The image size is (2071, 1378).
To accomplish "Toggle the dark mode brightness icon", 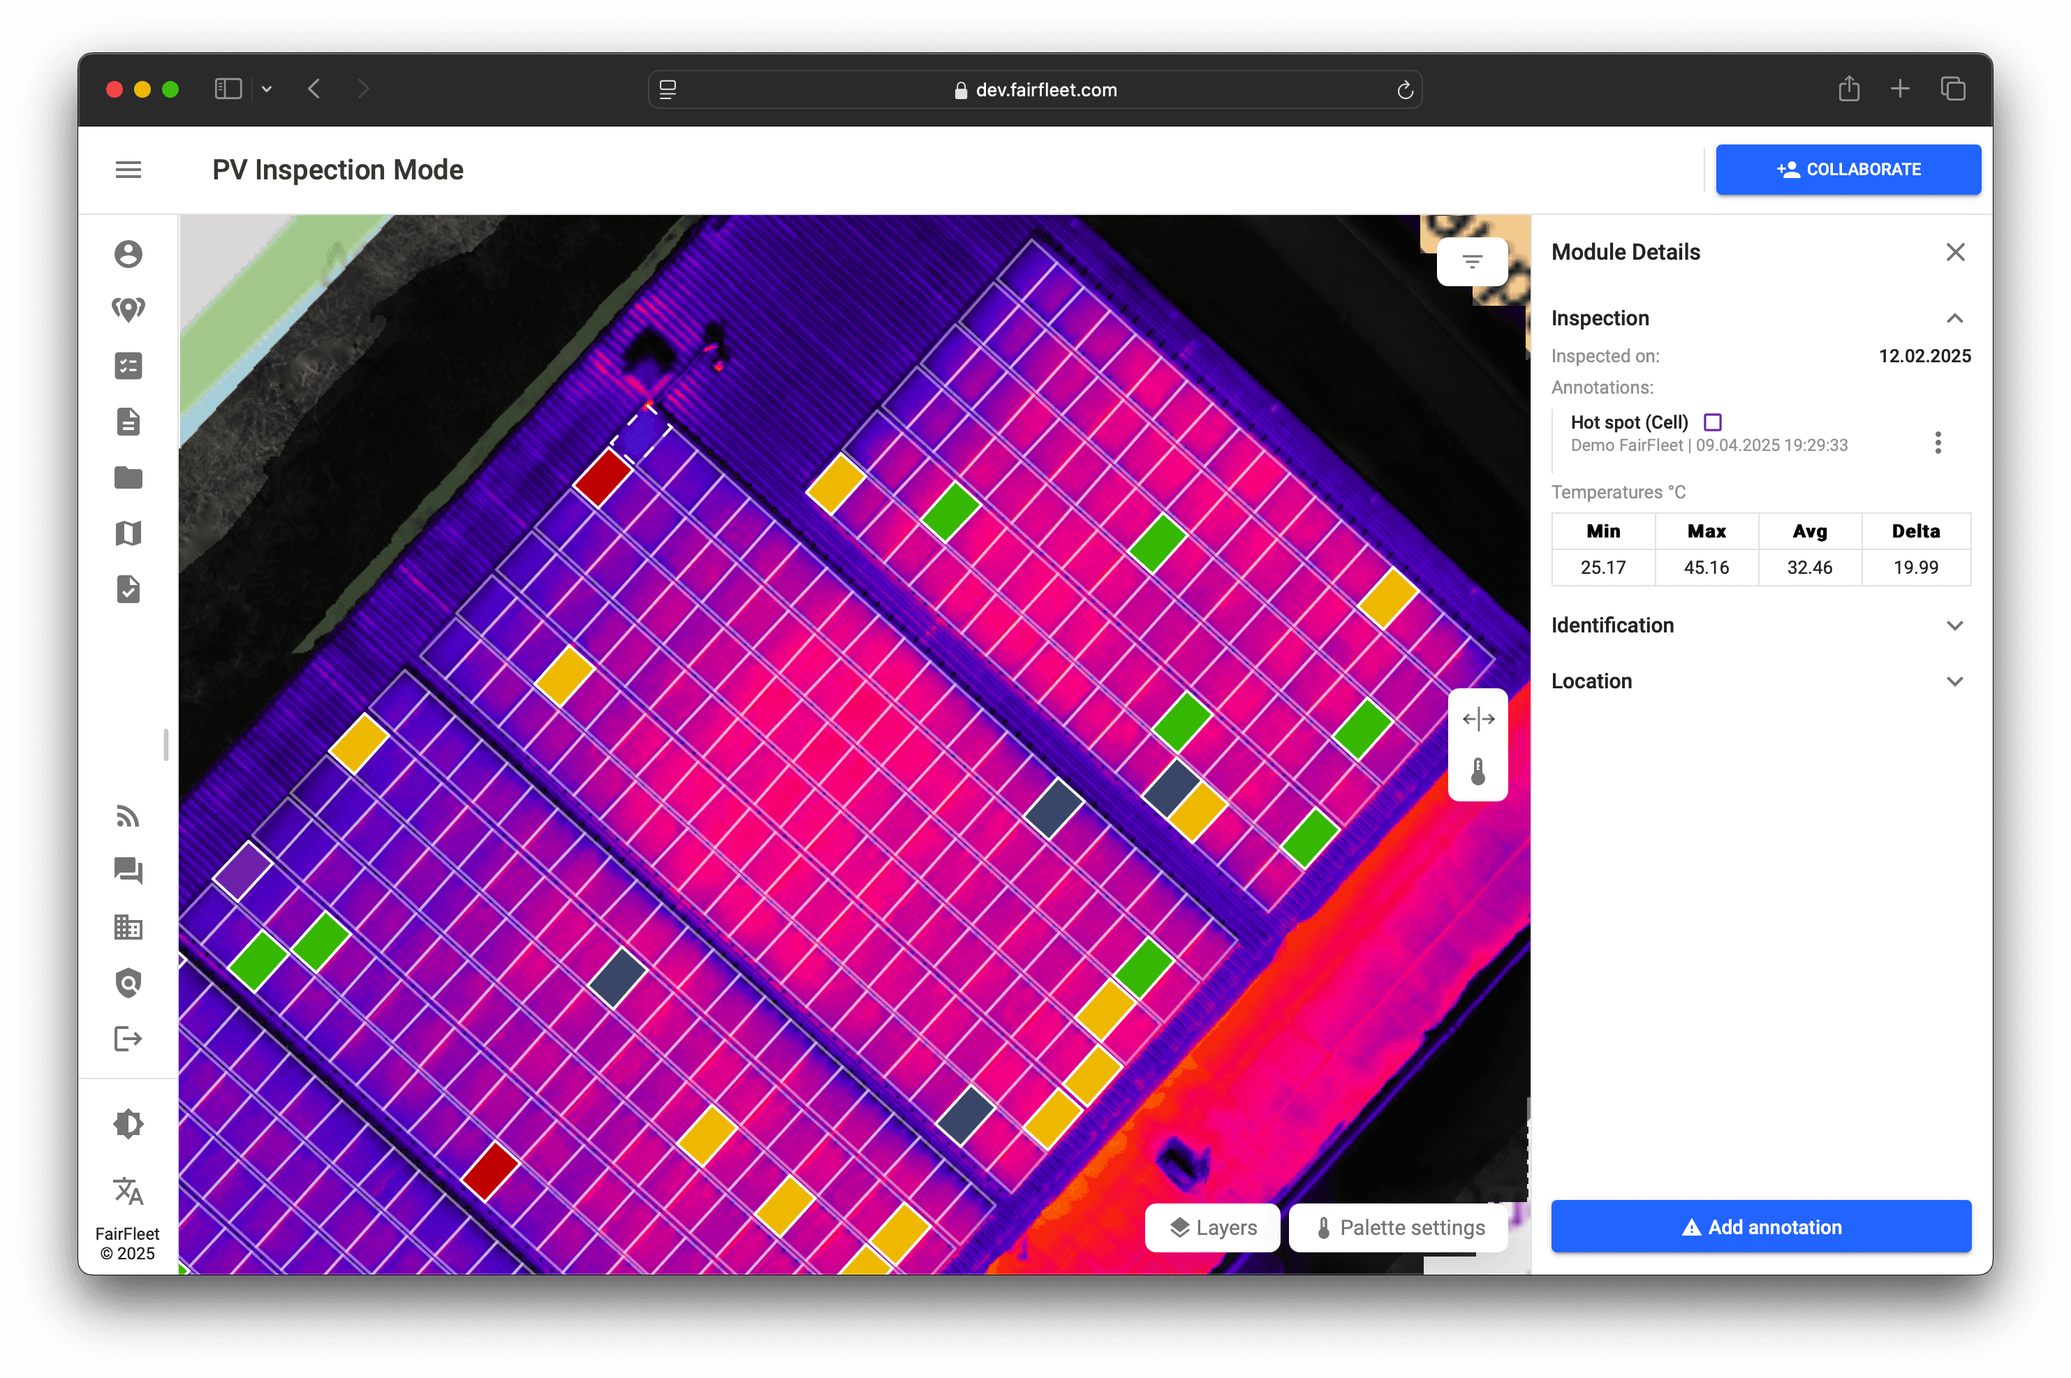I will click(128, 1124).
